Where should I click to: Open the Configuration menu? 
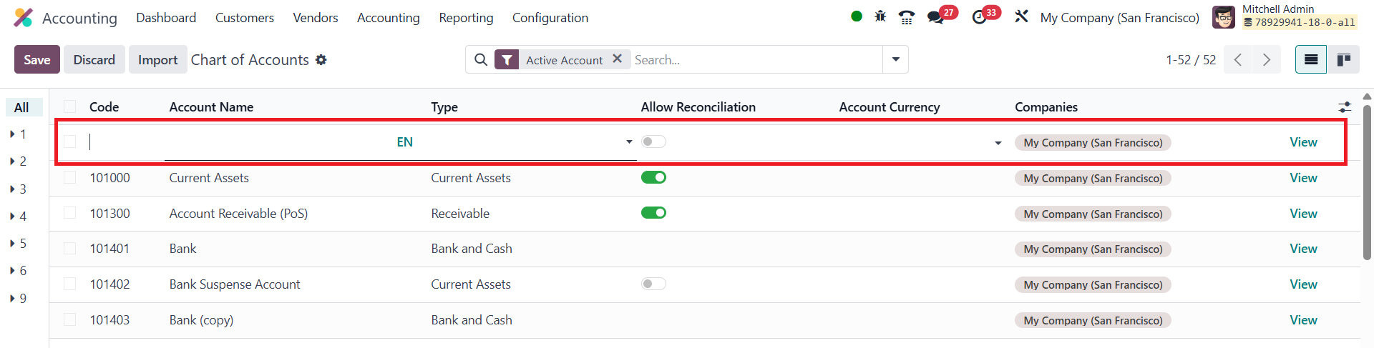(550, 18)
